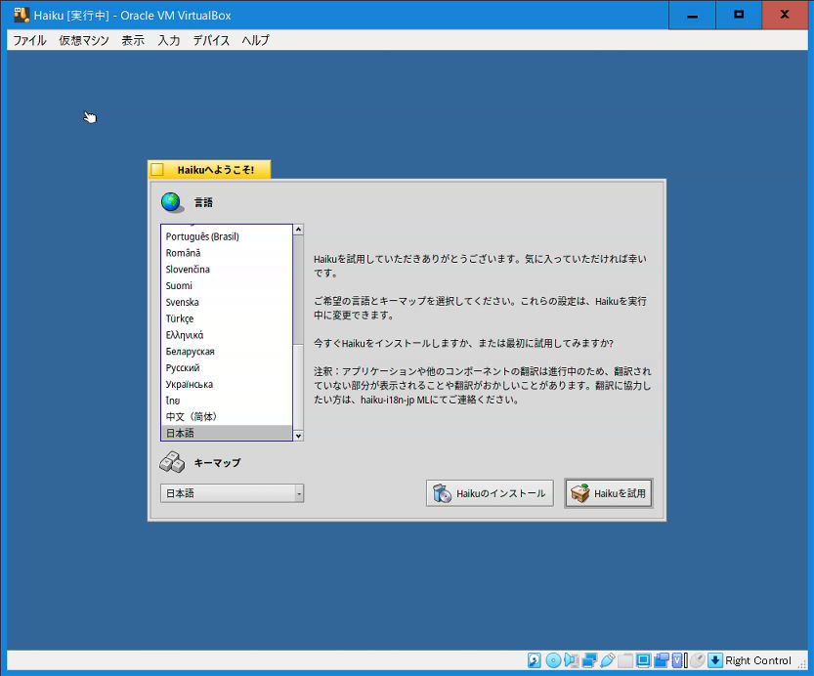Select Suomi in language list
The height and width of the screenshot is (676, 814).
point(227,286)
